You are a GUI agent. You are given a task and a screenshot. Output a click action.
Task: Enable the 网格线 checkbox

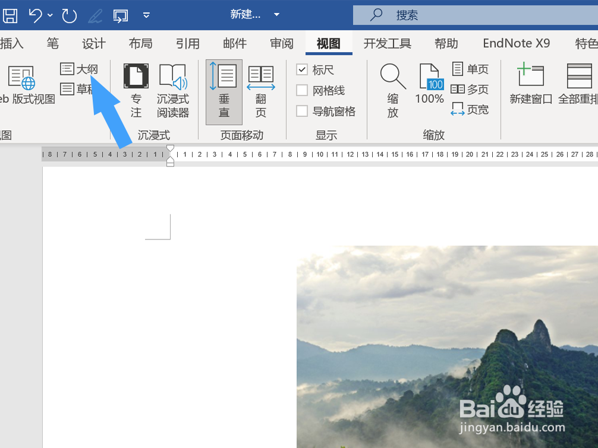[301, 90]
